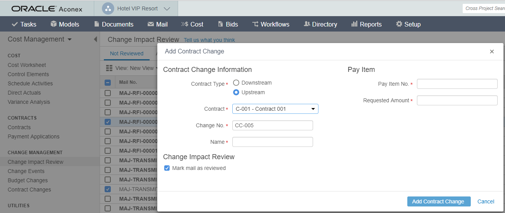
Task: Open the Bids menu
Action: (228, 24)
